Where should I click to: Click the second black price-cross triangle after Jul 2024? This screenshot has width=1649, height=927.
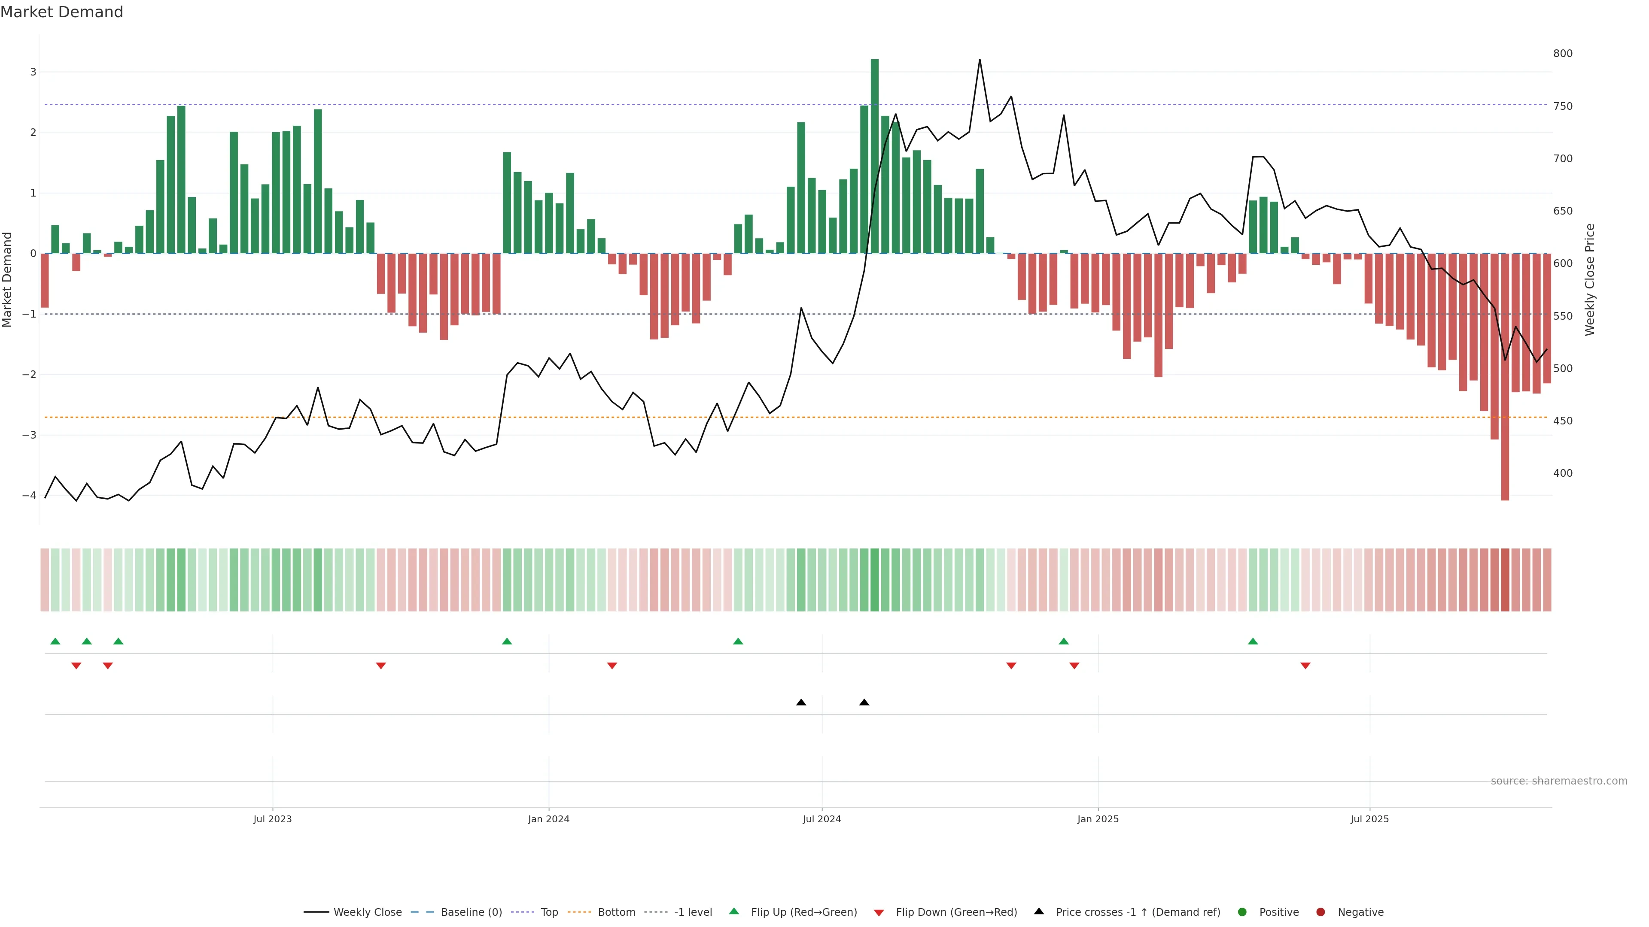click(x=864, y=703)
